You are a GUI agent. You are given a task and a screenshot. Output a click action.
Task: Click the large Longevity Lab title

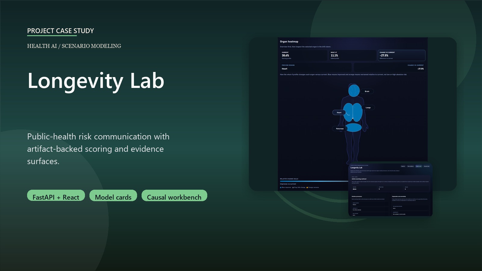[96, 81]
